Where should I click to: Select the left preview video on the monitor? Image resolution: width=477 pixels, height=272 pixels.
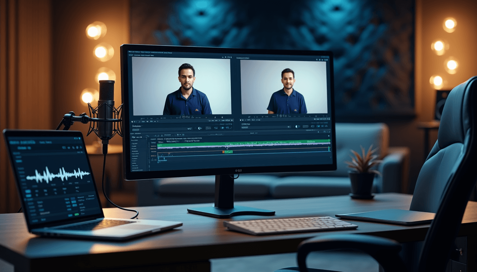pyautogui.click(x=181, y=86)
